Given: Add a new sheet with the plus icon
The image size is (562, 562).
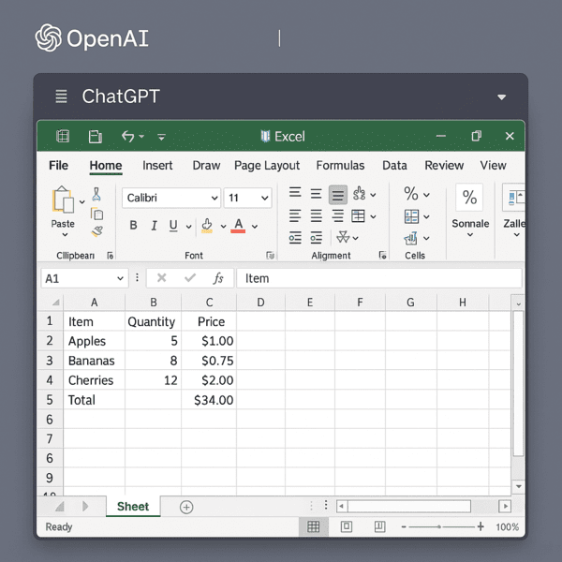Looking at the screenshot, I should click(x=186, y=507).
